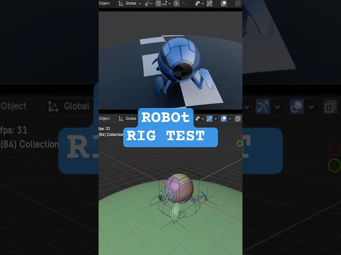Click the pivot point icon in the rendered viewport header

147,4
